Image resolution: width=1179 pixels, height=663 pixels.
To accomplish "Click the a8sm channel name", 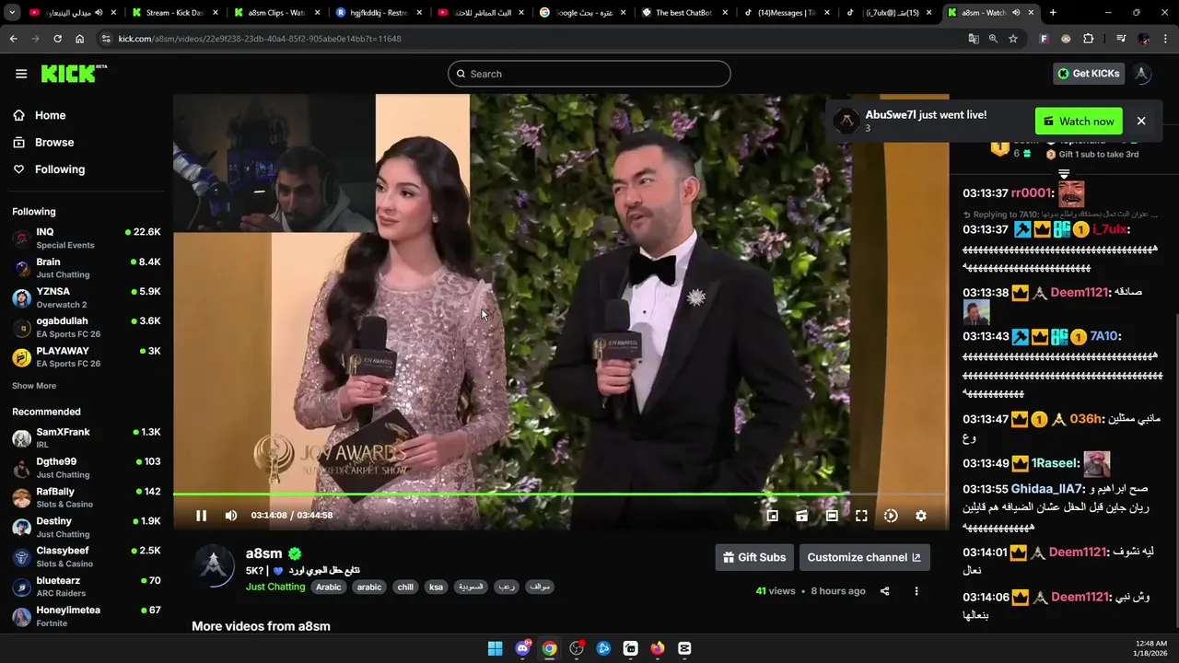I will 264,553.
